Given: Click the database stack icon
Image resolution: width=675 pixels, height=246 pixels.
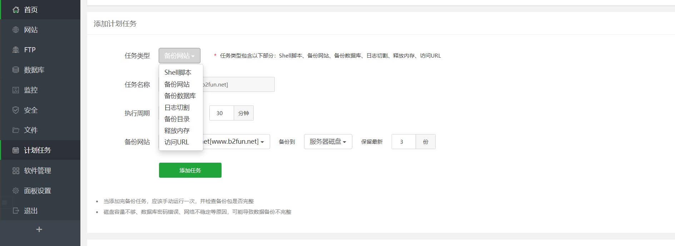Looking at the screenshot, I should click(16, 70).
